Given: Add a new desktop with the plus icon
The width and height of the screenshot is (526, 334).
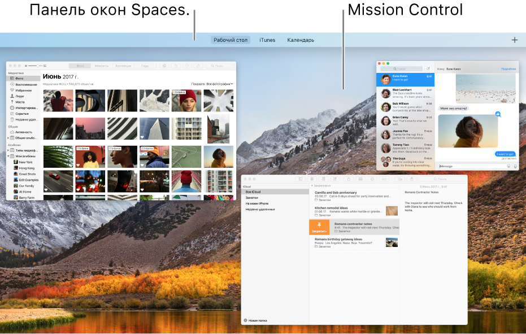Looking at the screenshot, I should (515, 40).
